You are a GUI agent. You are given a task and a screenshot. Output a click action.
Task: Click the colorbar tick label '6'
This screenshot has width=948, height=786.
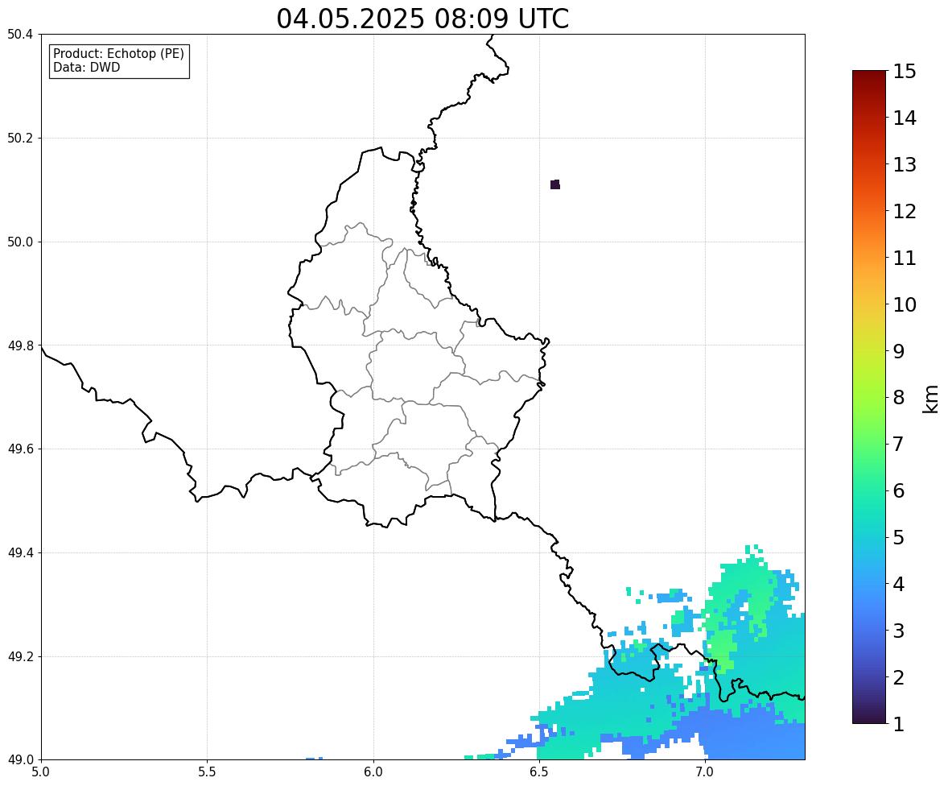tap(898, 490)
